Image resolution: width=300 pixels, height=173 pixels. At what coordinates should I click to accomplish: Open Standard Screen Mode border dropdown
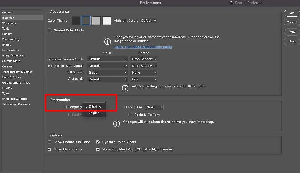click(144, 59)
